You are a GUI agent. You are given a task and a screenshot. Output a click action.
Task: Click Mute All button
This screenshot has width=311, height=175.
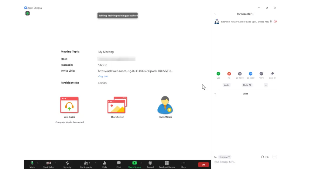point(247,85)
